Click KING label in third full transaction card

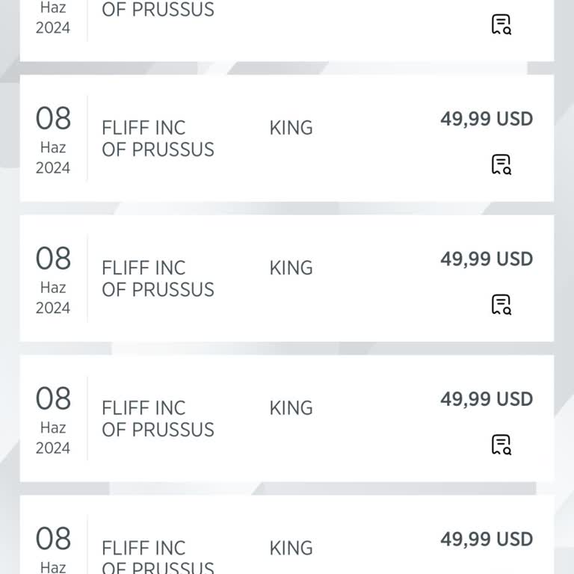pos(291,408)
